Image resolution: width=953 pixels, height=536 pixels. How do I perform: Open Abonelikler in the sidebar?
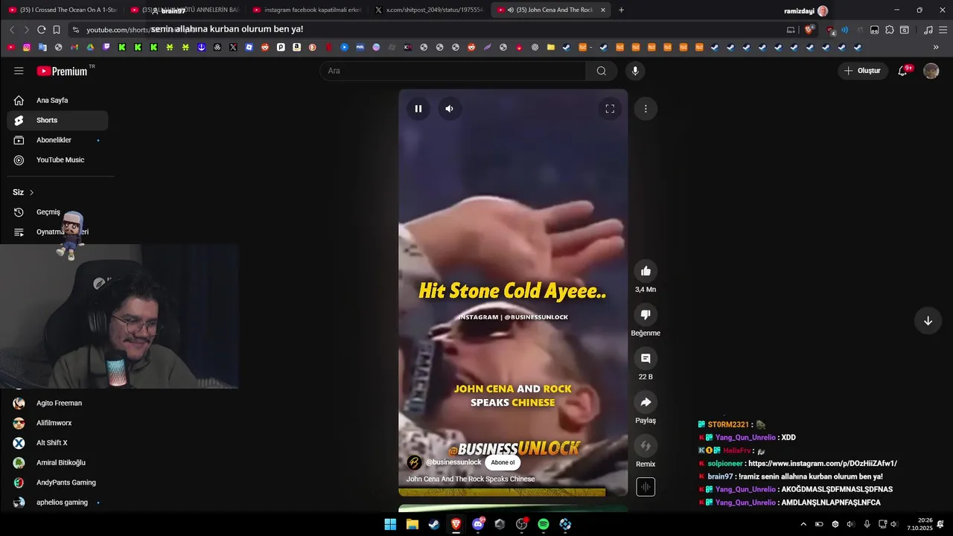coord(57,140)
